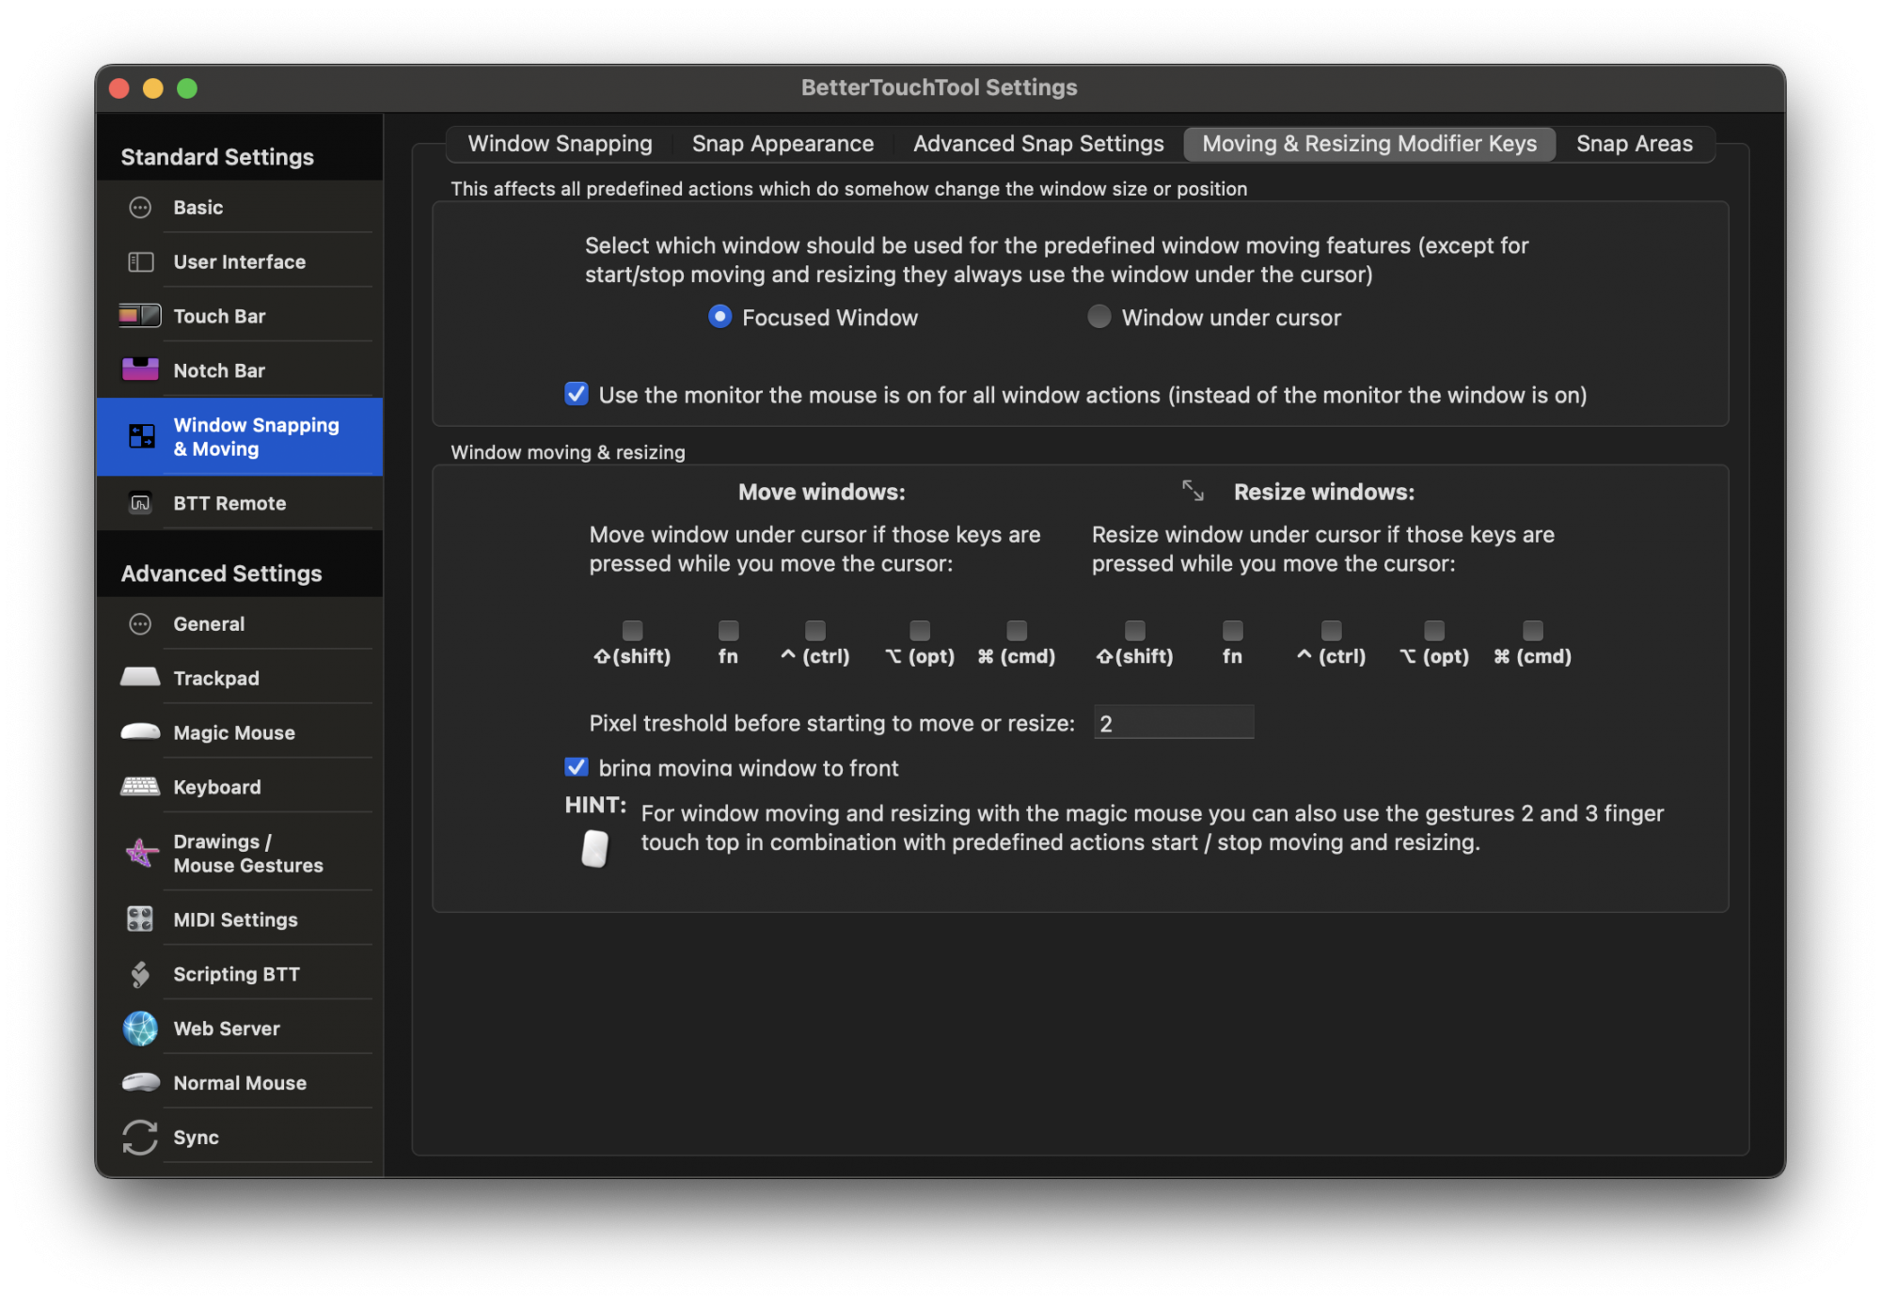Click the Web Server globe icon
Image resolution: width=1881 pixels, height=1304 pixels.
click(x=140, y=1028)
